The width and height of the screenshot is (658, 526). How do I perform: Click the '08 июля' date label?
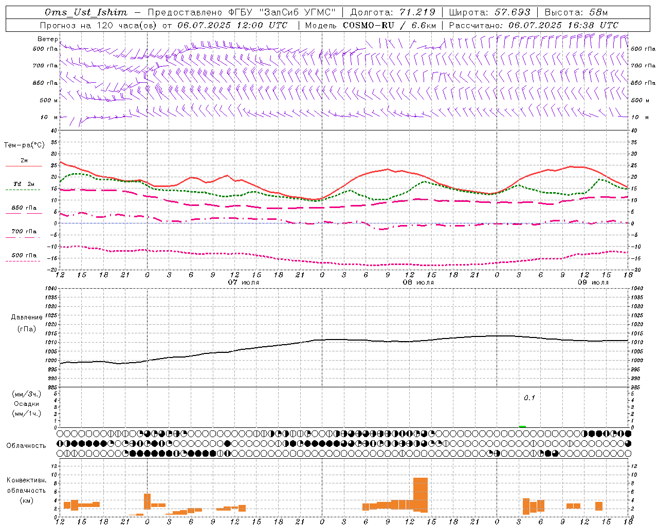coord(418,283)
